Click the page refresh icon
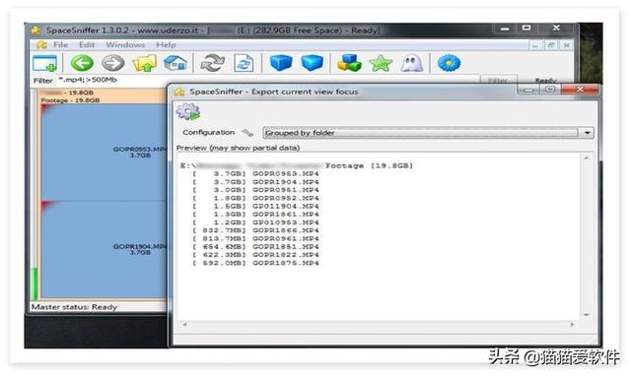 [x=244, y=63]
